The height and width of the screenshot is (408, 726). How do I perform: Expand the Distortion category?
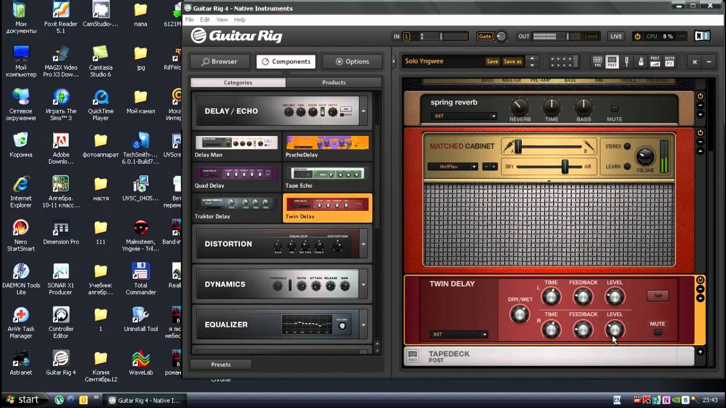point(364,244)
